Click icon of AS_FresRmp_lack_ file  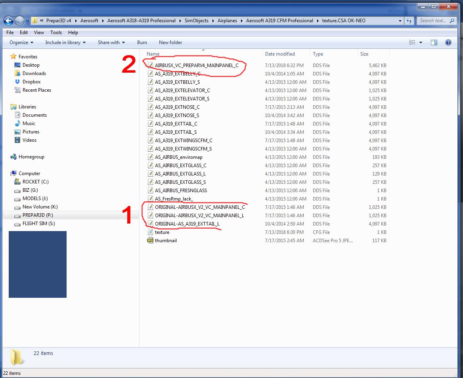tap(150, 199)
